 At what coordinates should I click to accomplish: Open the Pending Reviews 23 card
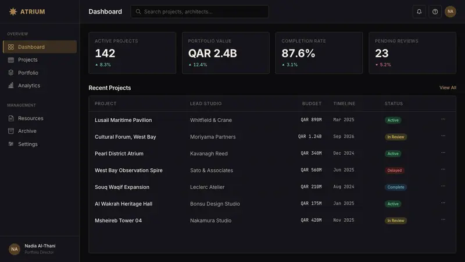(412, 53)
